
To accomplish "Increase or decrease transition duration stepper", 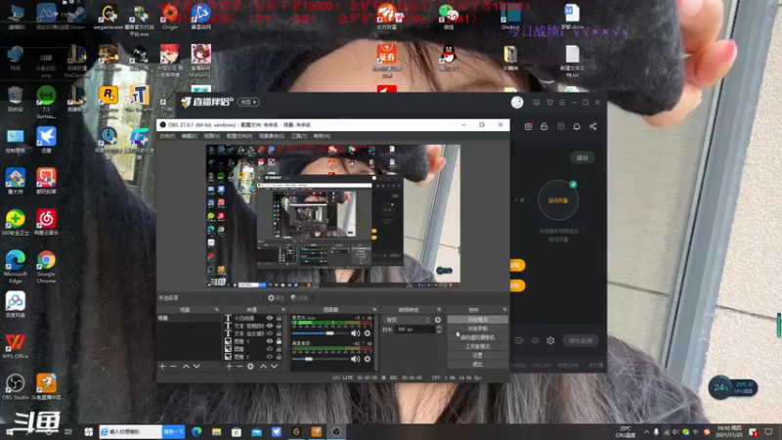I will 439,330.
